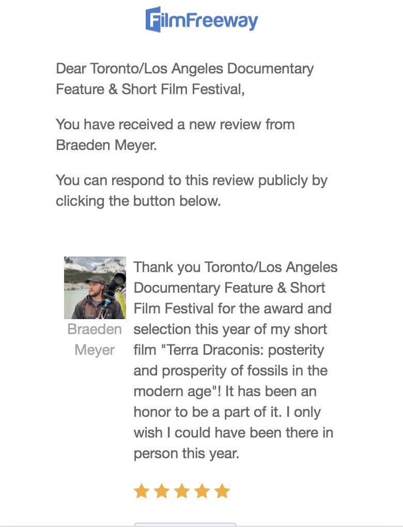Open Braeden Meyer's profile photo
This screenshot has height=527, width=403.
pyautogui.click(x=95, y=288)
